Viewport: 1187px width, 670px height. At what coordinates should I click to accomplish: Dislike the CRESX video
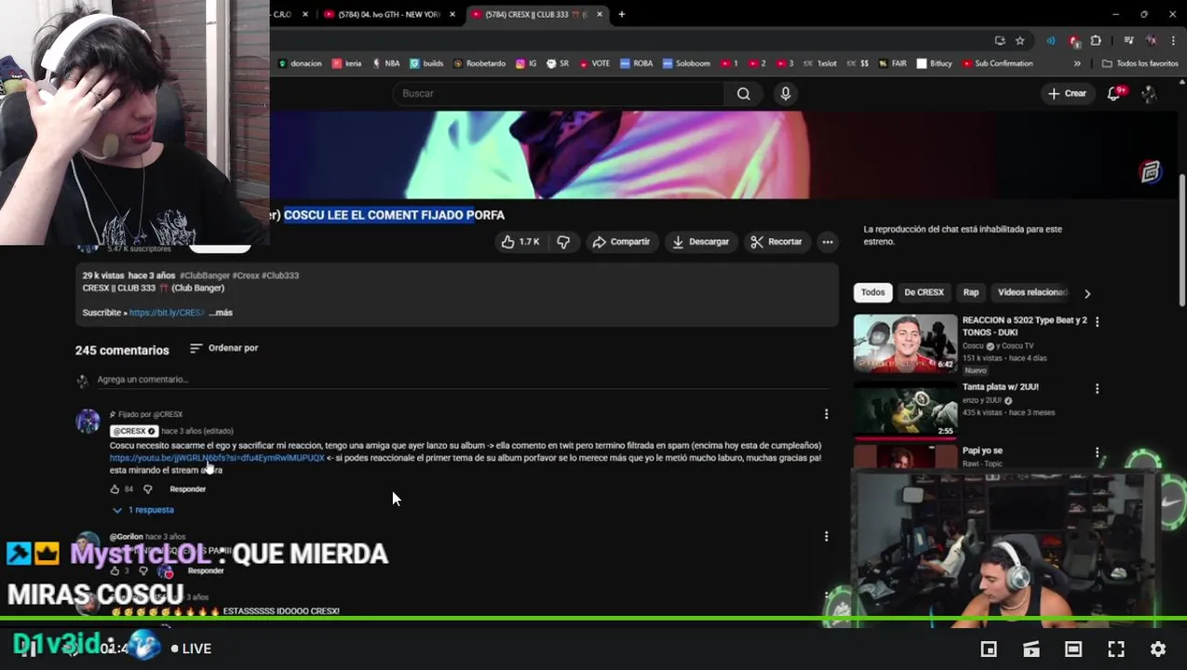click(563, 242)
